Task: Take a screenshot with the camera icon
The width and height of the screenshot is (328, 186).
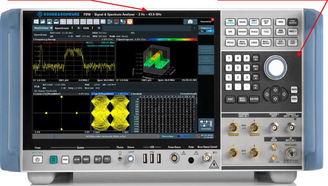Action: (190, 22)
